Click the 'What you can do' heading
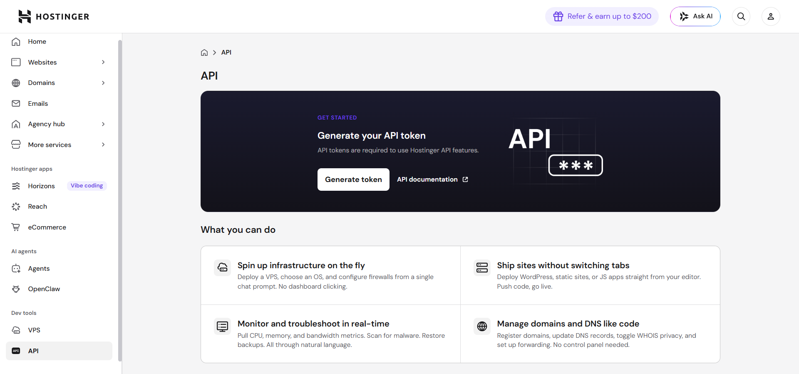The height and width of the screenshot is (374, 799). 238,230
